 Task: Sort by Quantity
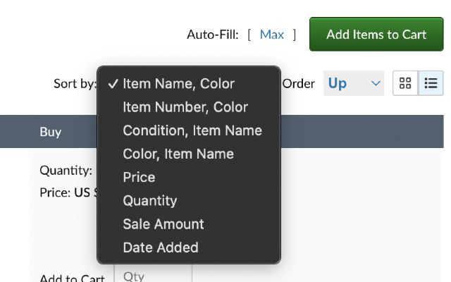(x=150, y=200)
